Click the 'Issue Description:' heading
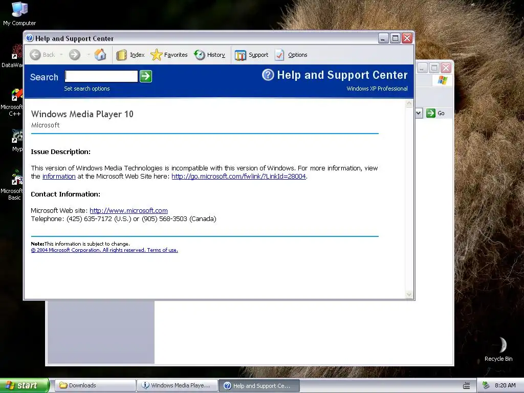 (x=61, y=151)
